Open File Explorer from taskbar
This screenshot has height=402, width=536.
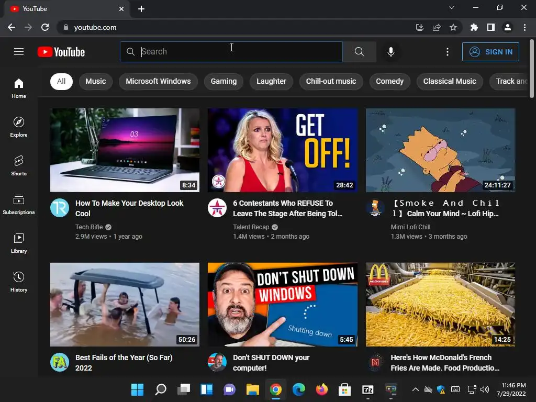(253, 389)
